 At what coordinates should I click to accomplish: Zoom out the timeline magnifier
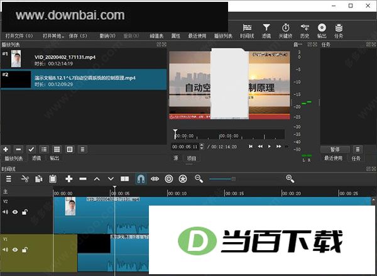199,179
